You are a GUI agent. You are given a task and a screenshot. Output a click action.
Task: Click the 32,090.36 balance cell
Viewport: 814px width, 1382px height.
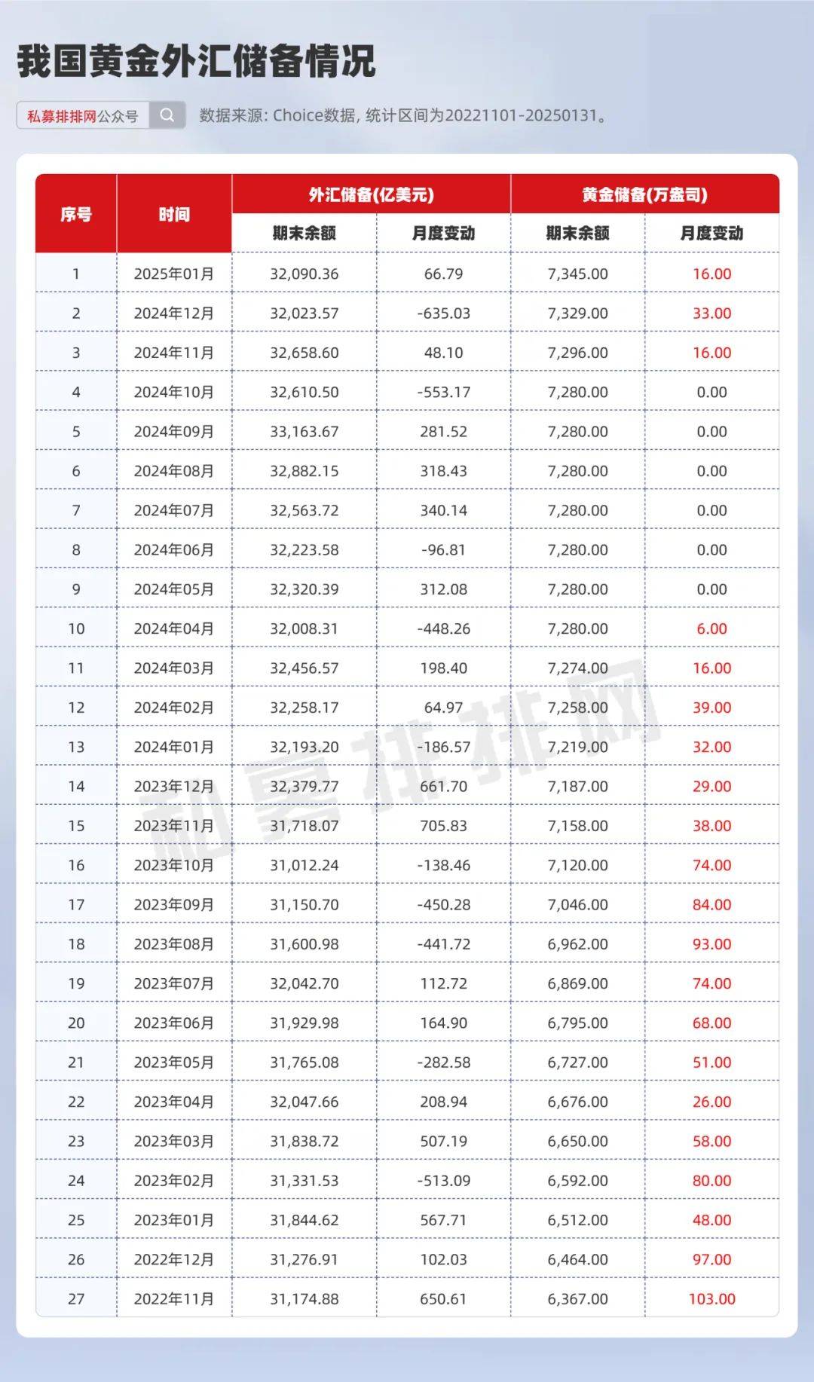pyautogui.click(x=304, y=274)
